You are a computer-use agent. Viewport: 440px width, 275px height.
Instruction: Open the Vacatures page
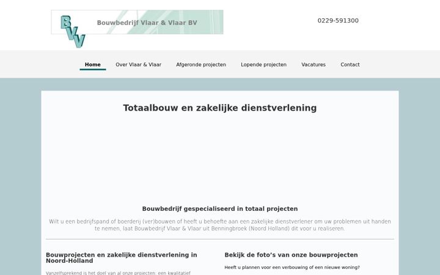tap(313, 65)
